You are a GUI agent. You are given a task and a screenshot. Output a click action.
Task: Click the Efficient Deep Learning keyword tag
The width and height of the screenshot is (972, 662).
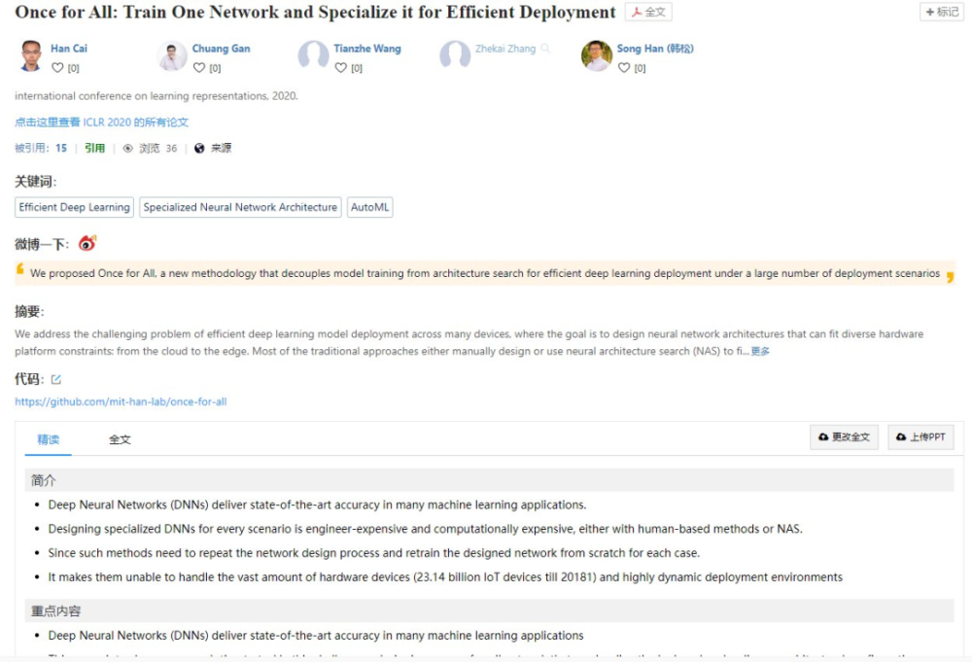(75, 207)
